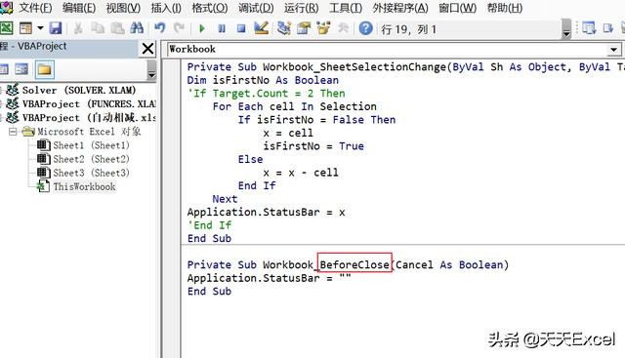Click the BeforeClose procedure name
625x358 pixels.
click(354, 264)
